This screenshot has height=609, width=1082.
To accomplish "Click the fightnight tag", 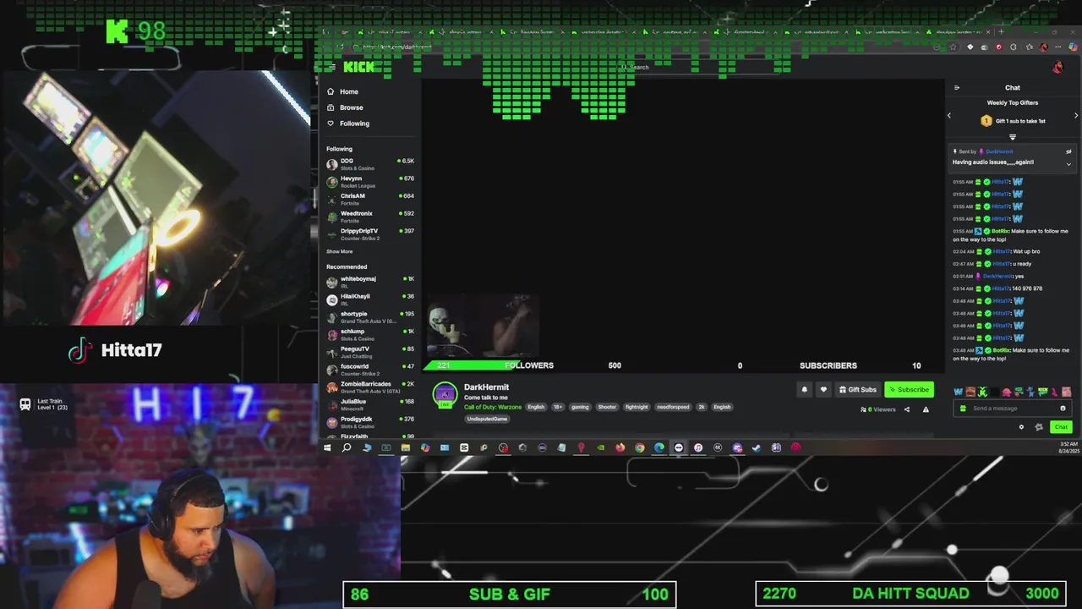I will 637,407.
